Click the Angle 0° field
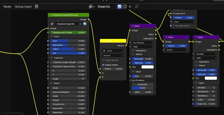 (x=69, y=79)
